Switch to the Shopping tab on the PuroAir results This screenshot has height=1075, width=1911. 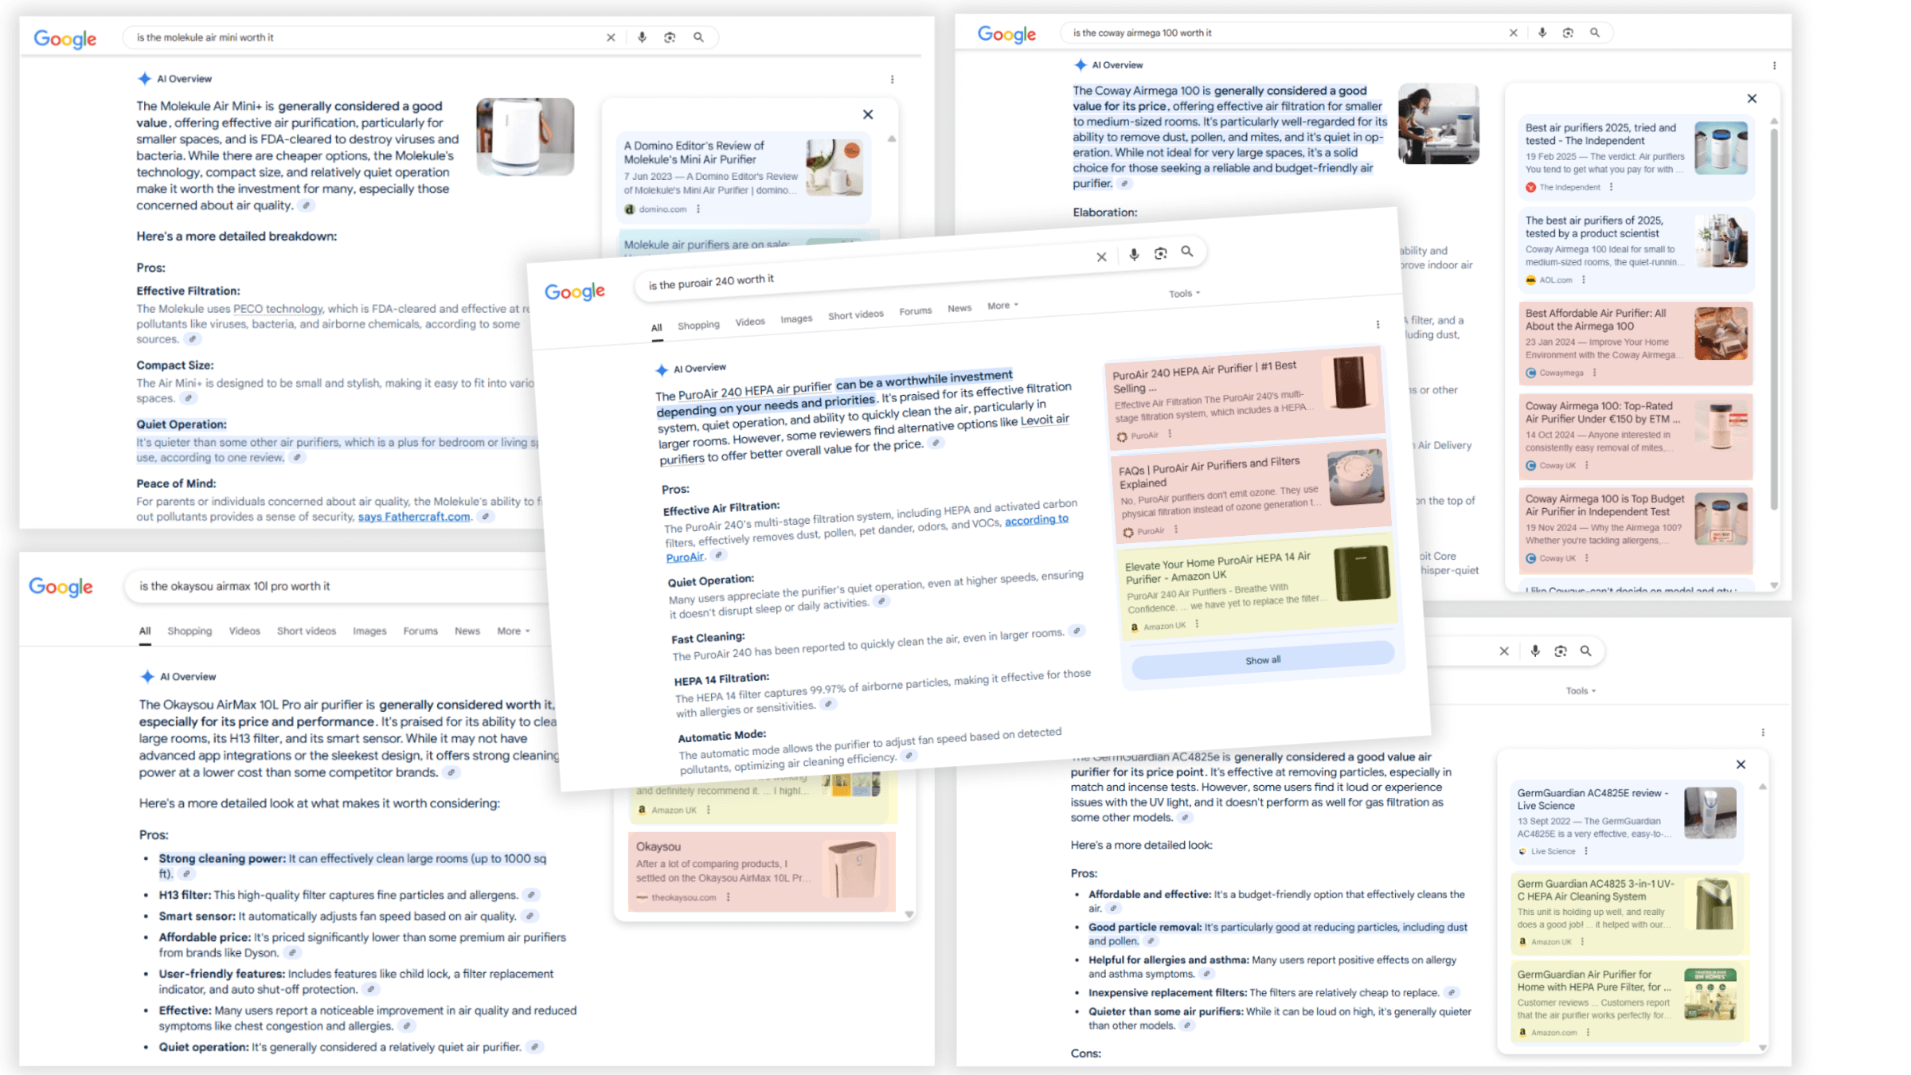click(698, 324)
